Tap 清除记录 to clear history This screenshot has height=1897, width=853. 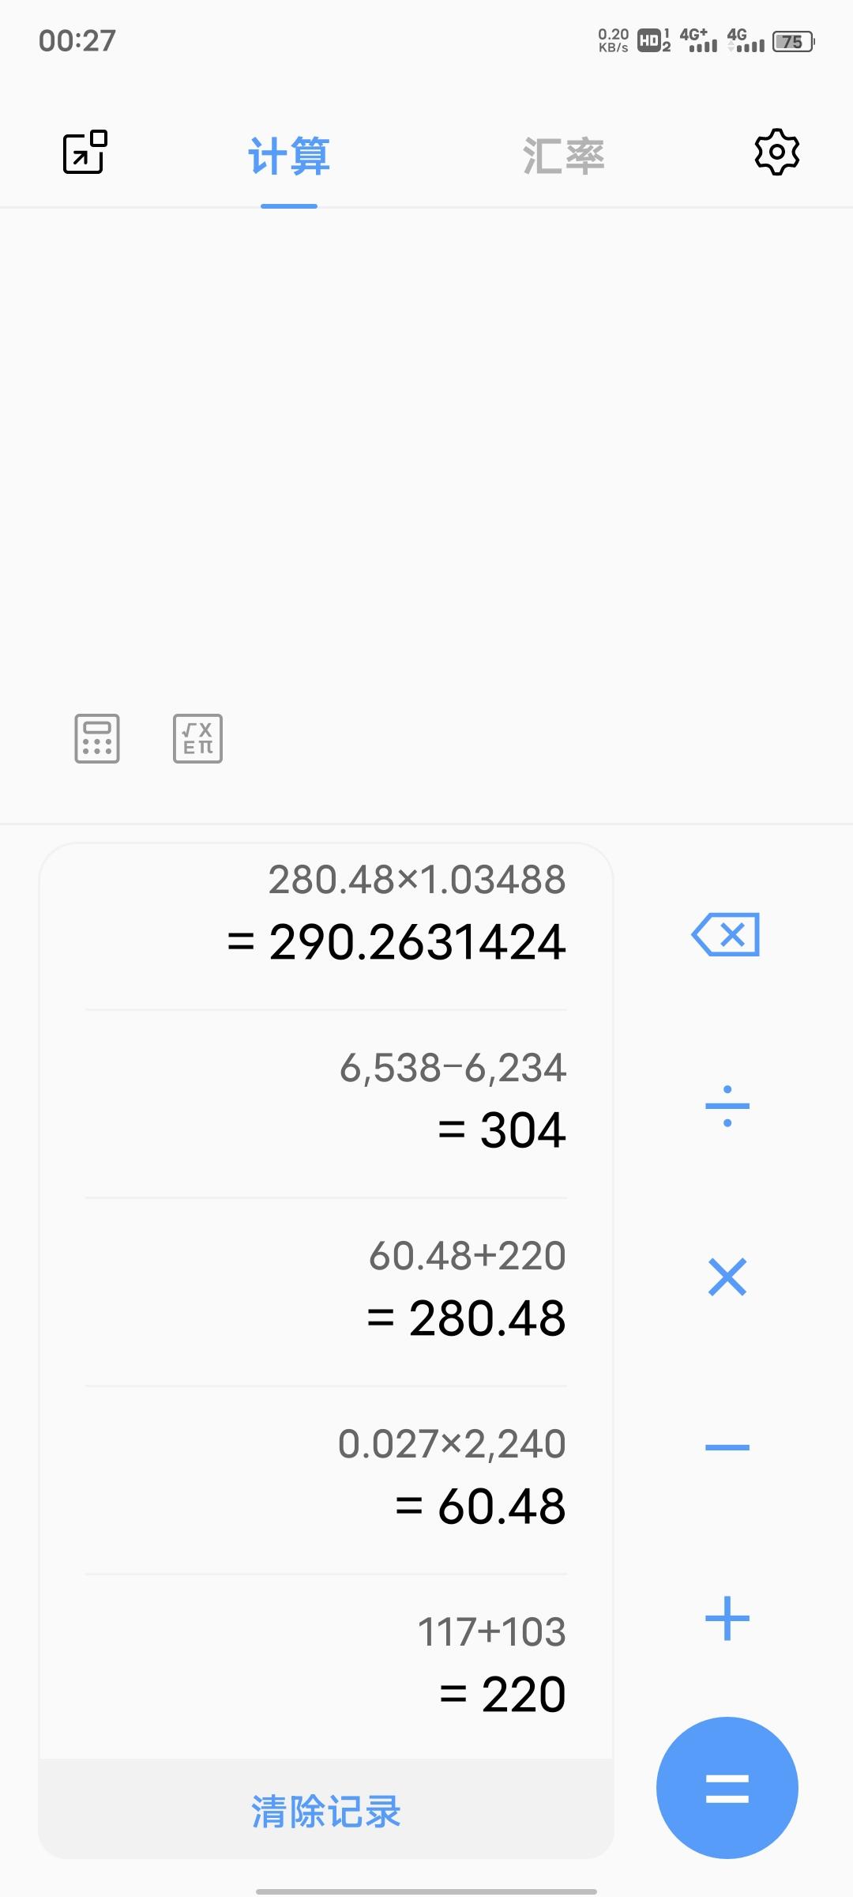tap(326, 1811)
